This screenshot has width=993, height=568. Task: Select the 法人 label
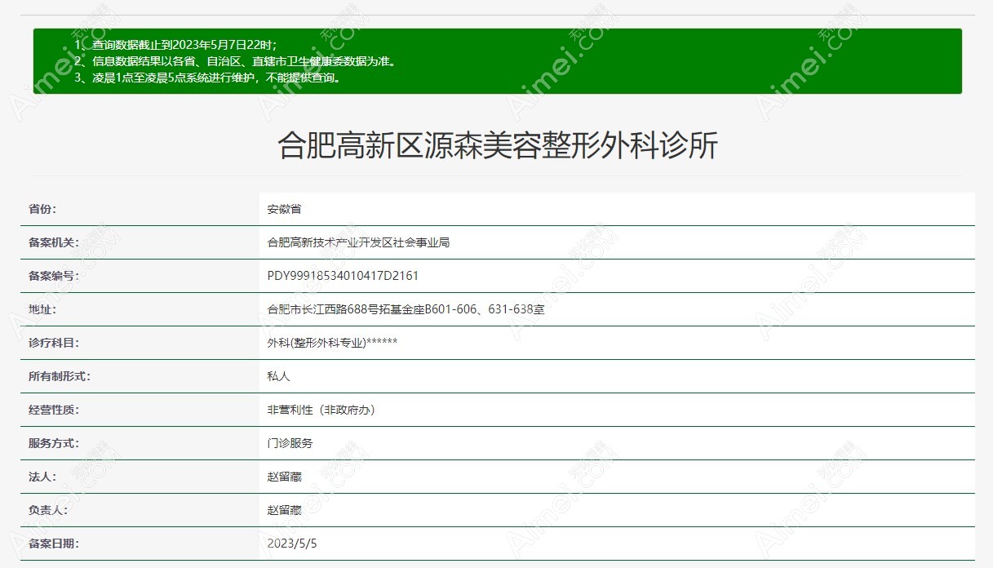click(x=42, y=477)
